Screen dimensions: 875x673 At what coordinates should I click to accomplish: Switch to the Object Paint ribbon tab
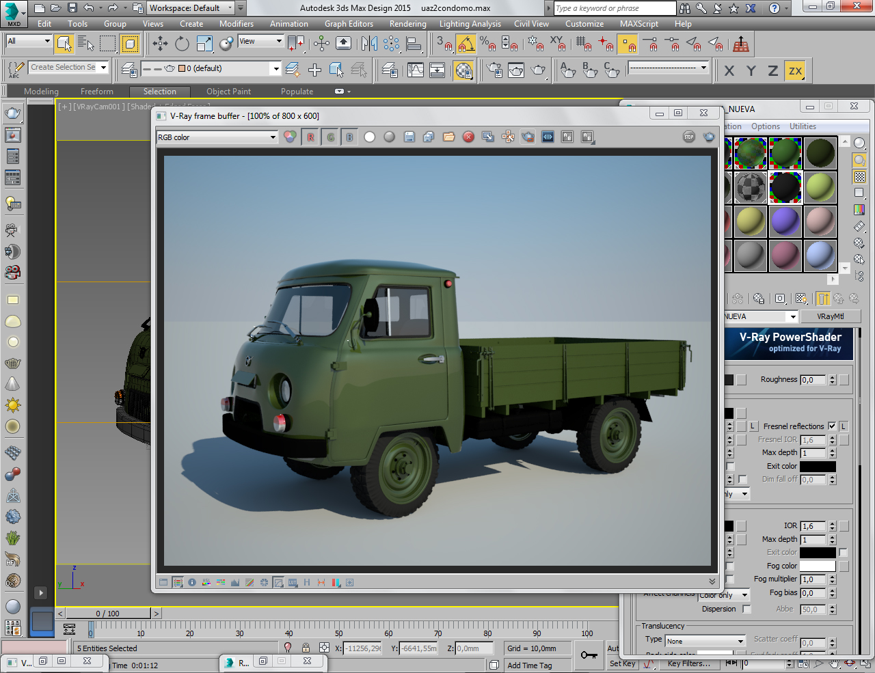point(228,92)
